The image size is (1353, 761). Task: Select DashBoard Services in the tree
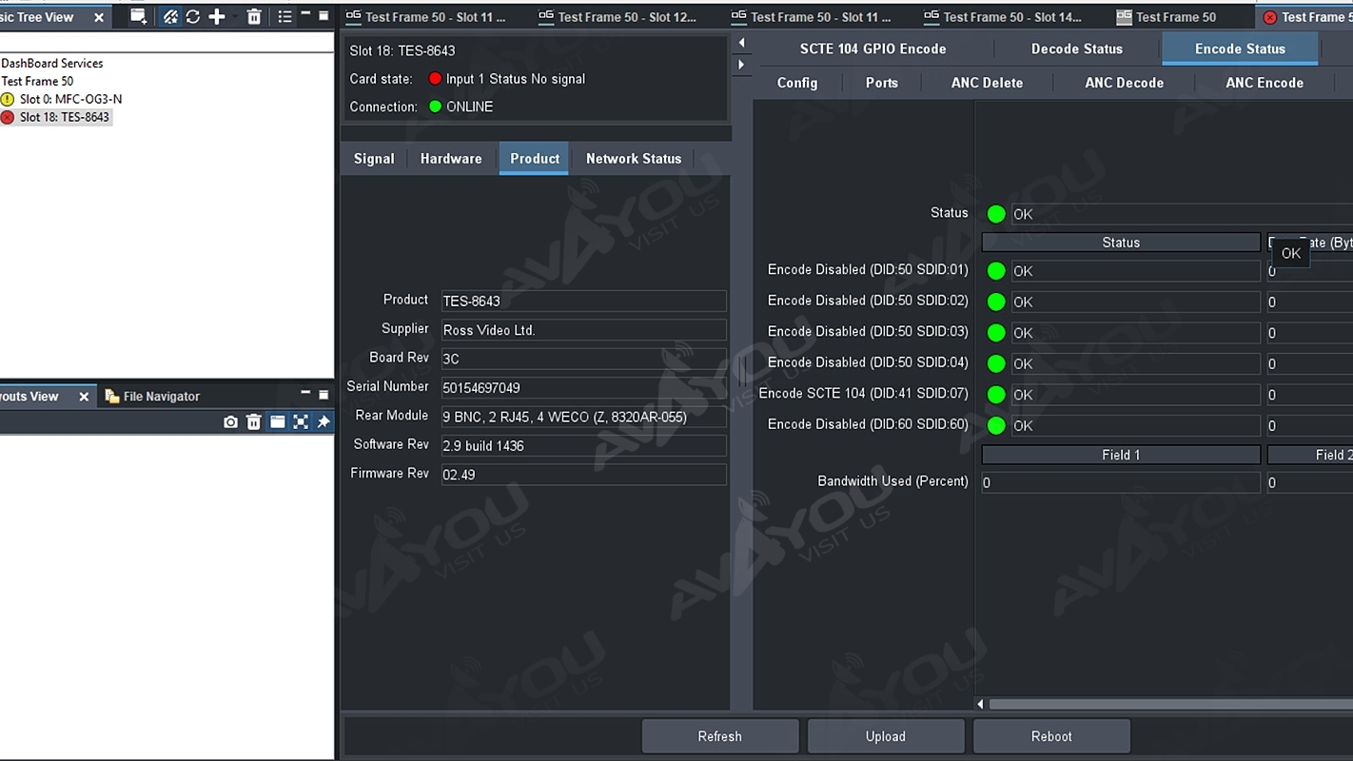click(x=52, y=63)
